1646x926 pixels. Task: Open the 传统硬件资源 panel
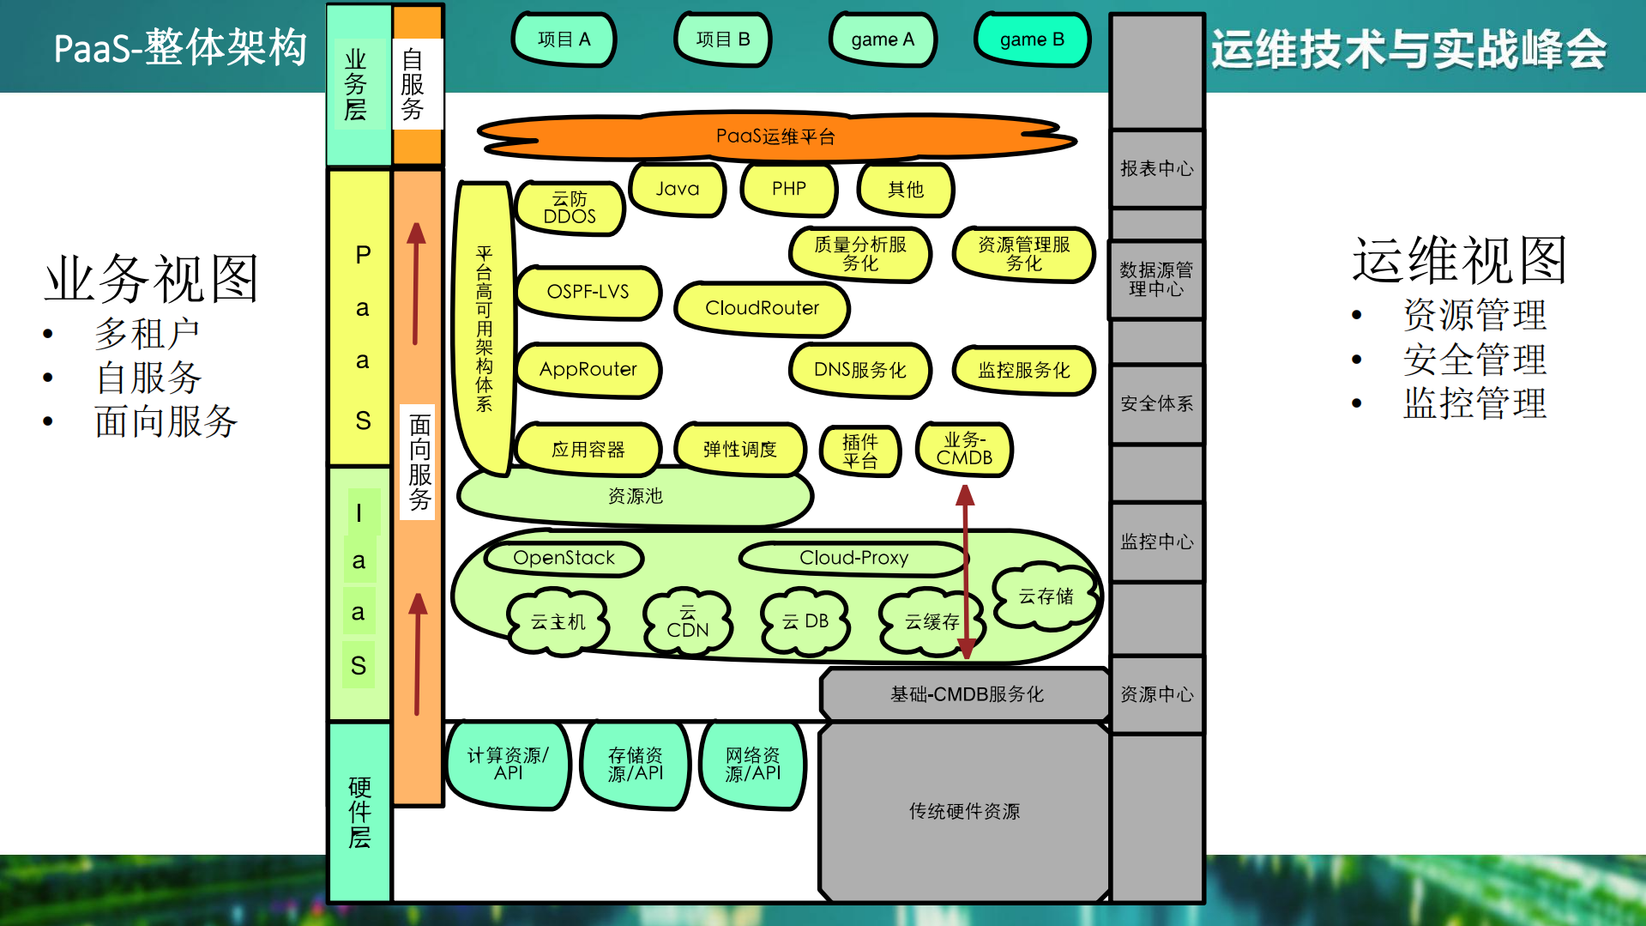point(963,809)
